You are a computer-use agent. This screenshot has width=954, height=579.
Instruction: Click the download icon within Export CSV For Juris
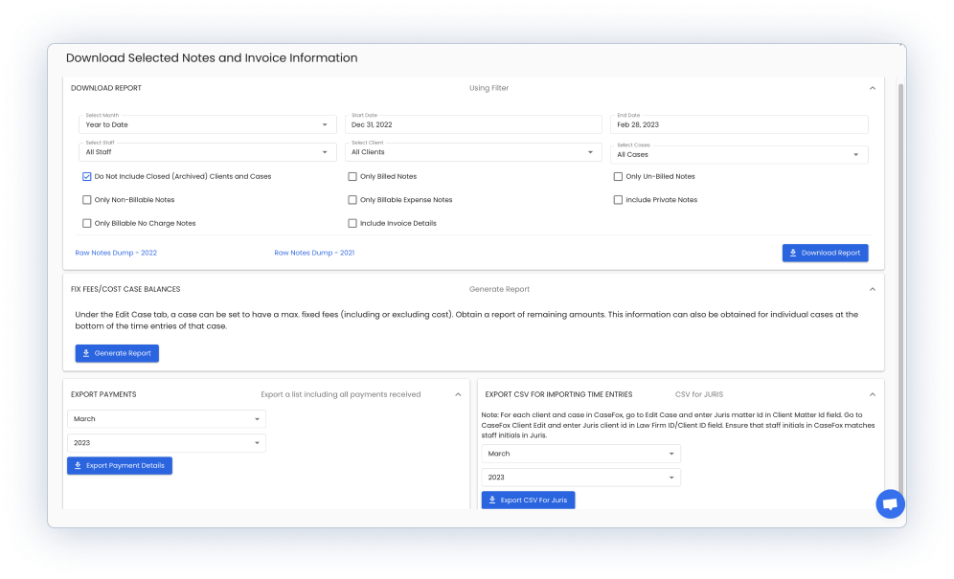tap(491, 500)
